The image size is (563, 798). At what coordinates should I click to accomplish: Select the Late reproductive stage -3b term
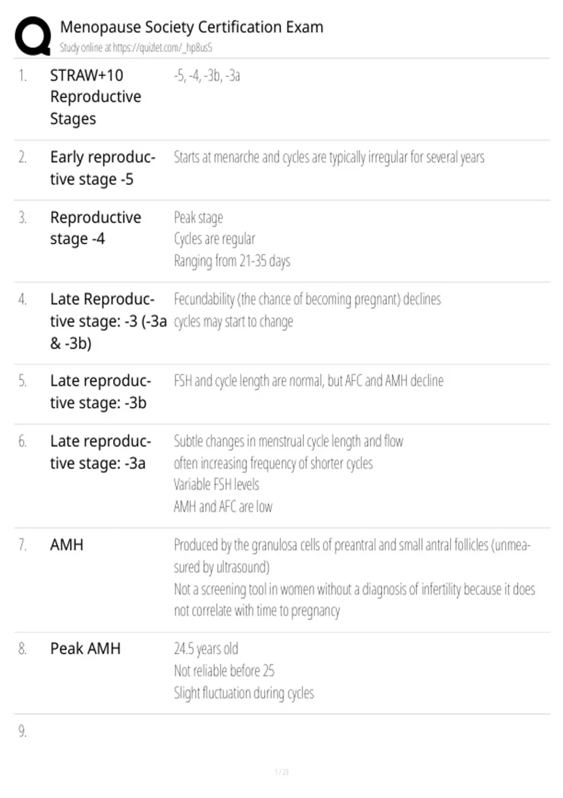tap(101, 391)
